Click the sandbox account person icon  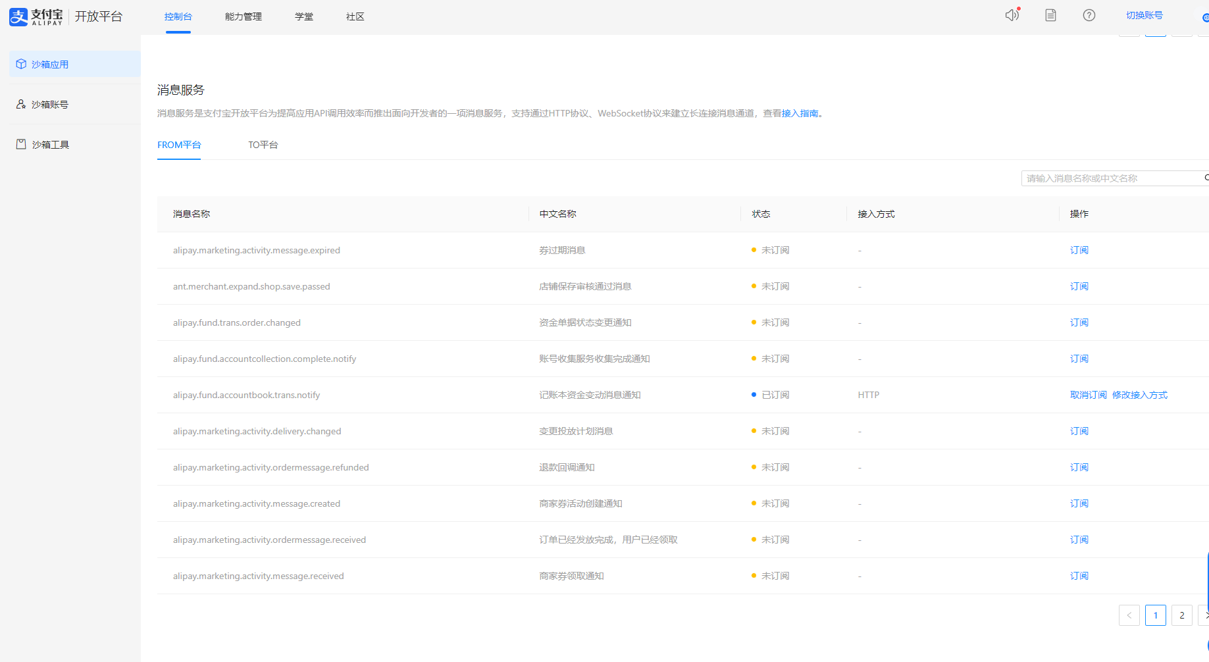click(x=21, y=104)
